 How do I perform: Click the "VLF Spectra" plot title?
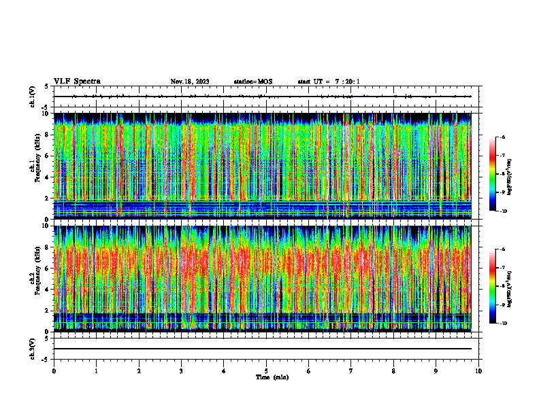[77, 82]
